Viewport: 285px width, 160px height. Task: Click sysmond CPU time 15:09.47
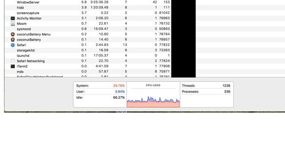click(101, 29)
